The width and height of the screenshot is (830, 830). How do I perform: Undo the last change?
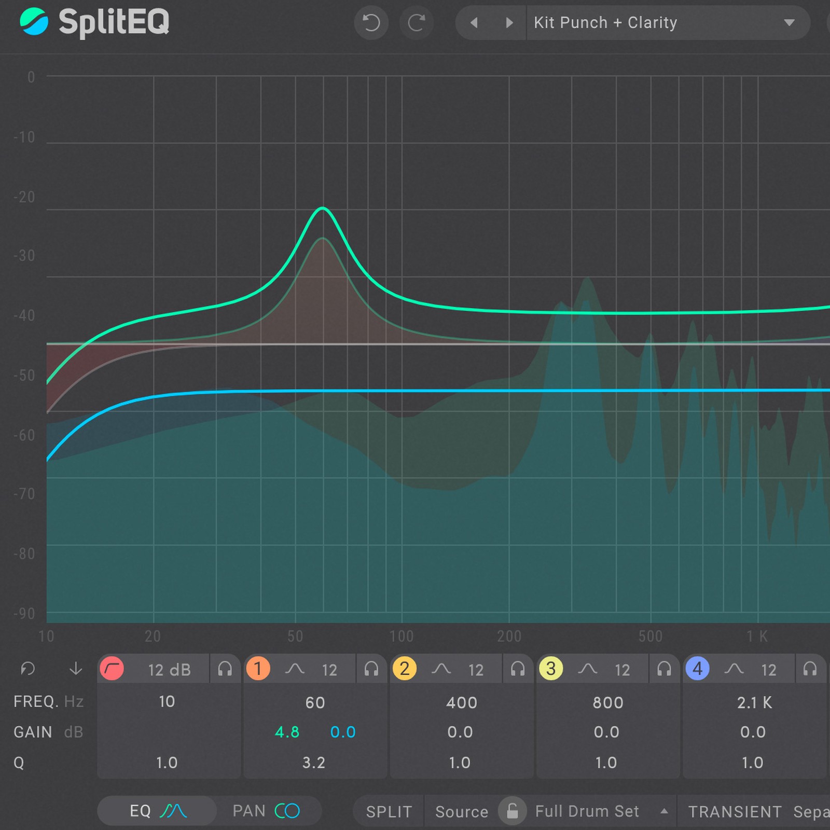[371, 23]
